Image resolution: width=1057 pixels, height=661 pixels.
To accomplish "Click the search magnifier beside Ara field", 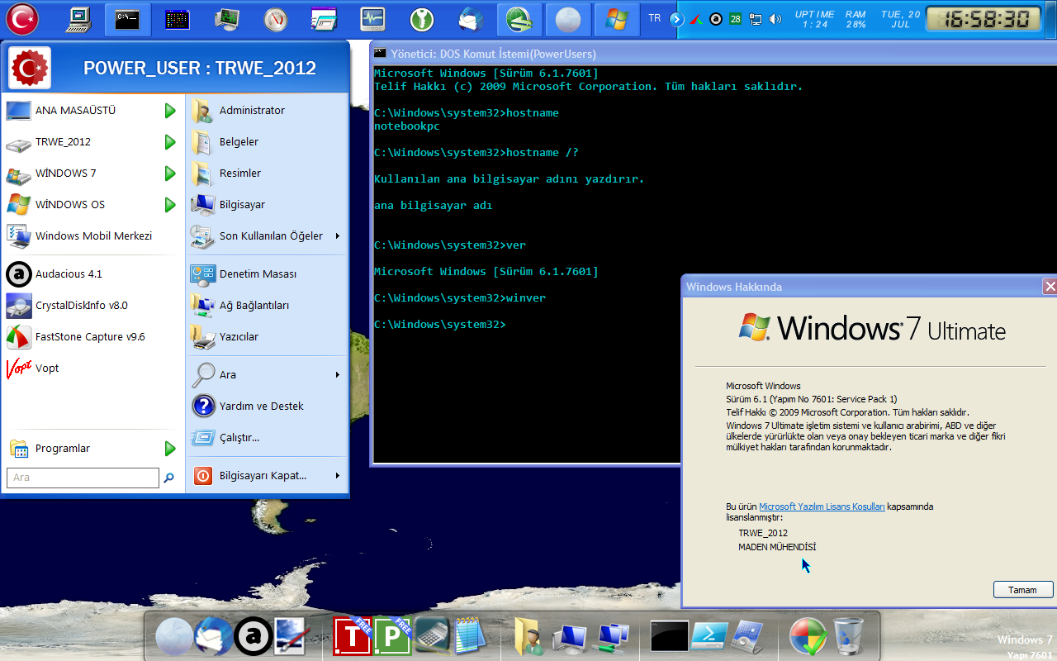I will [169, 478].
